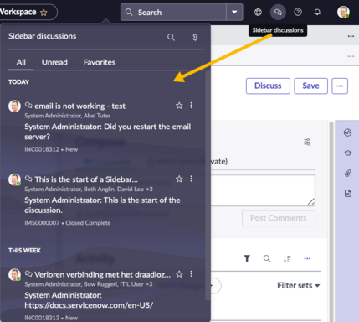The height and width of the screenshot is (322, 359).
Task: Open the top tab bar ellipsis menu
Action: point(351,36)
